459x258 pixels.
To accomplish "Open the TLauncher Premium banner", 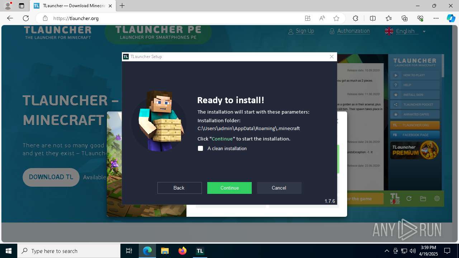I will coord(415,150).
